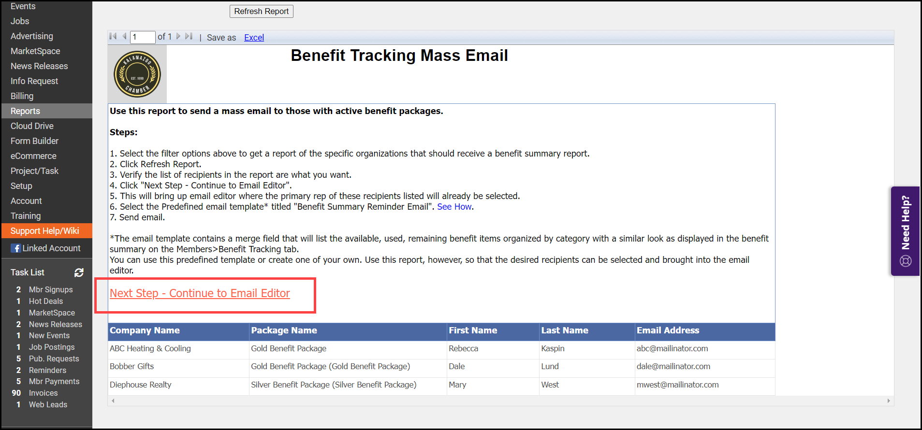Select Form Builder from the sidebar

[35, 141]
